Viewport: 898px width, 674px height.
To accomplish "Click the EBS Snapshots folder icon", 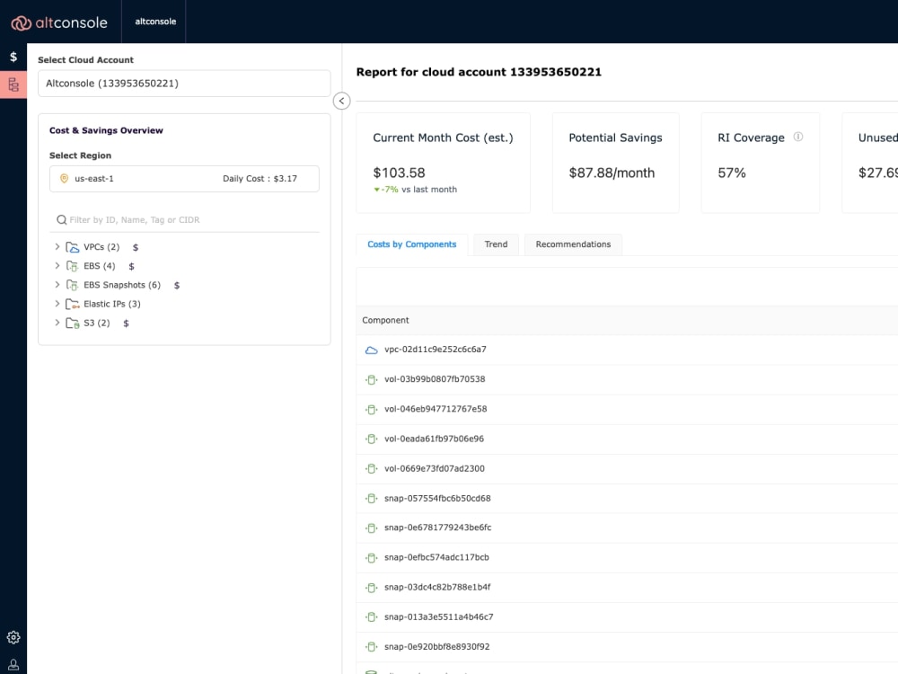I will 72,285.
